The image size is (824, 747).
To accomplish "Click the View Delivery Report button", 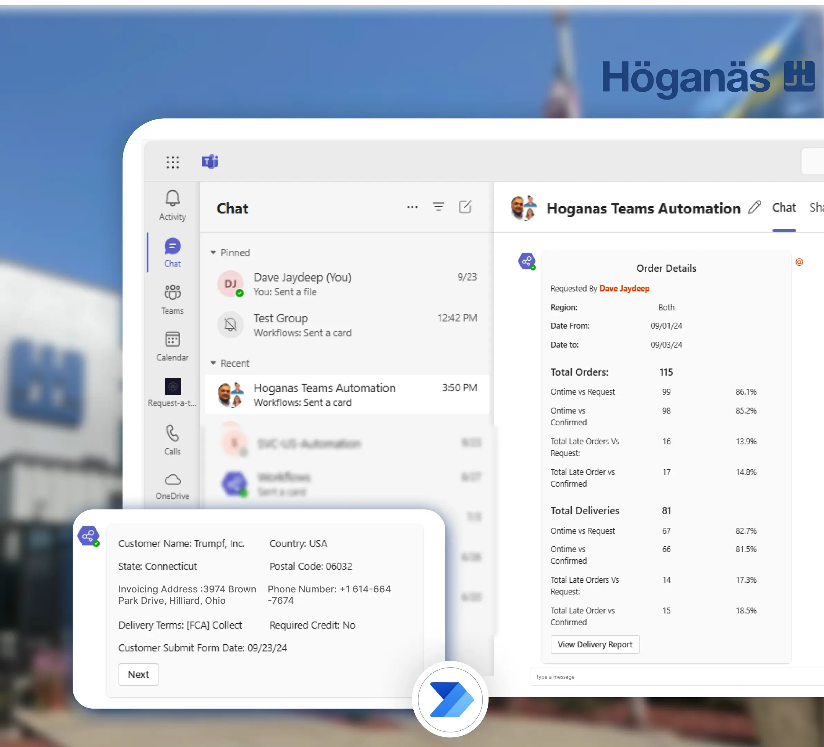I will (595, 644).
